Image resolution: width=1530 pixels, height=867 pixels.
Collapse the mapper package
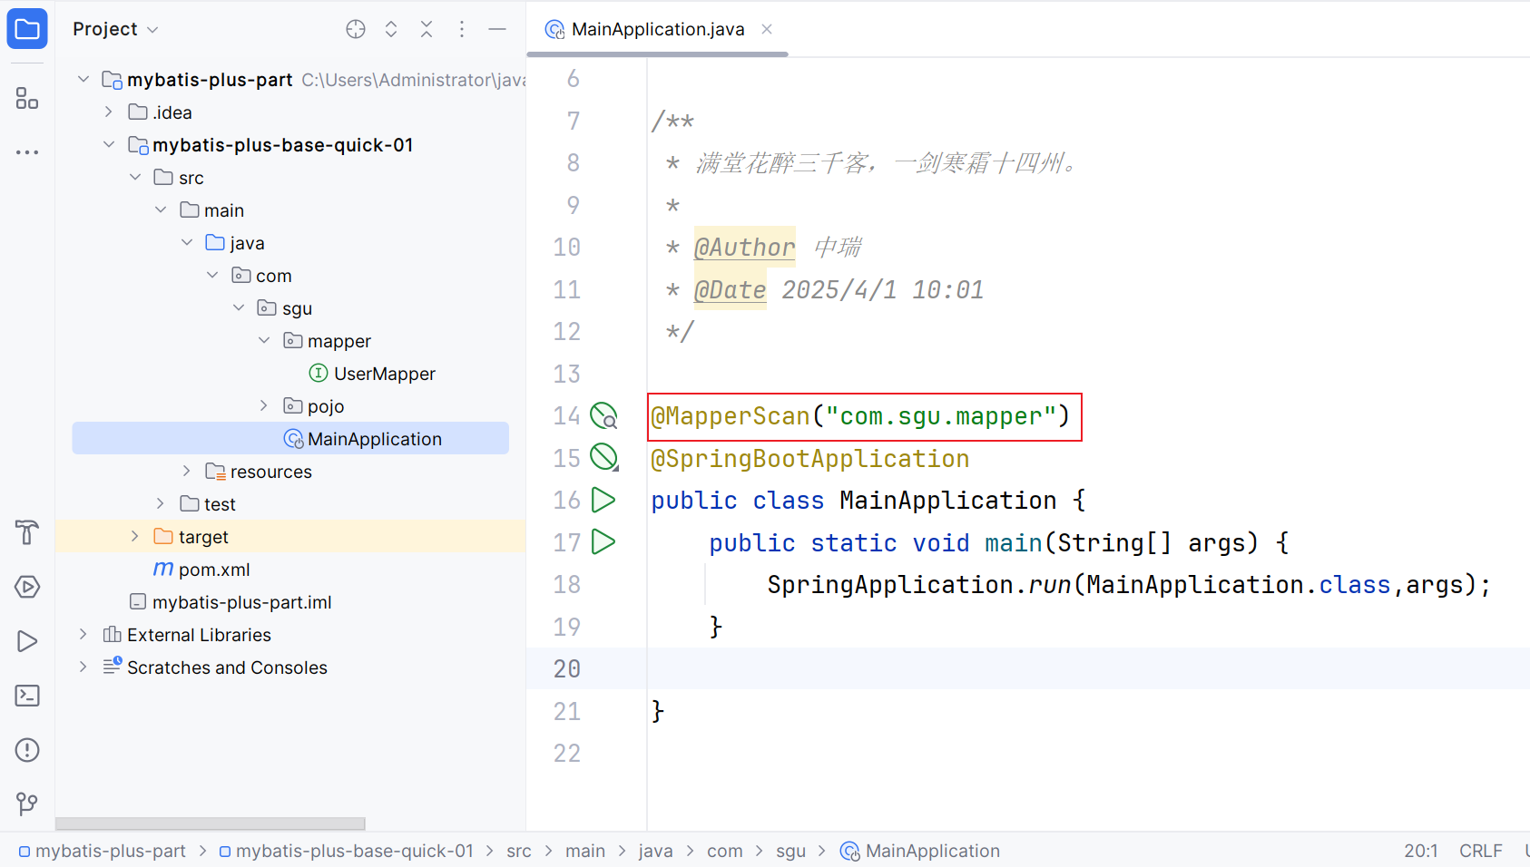pyautogui.click(x=264, y=340)
